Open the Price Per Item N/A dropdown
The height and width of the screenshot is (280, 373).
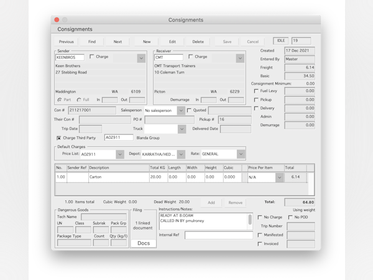point(280,177)
